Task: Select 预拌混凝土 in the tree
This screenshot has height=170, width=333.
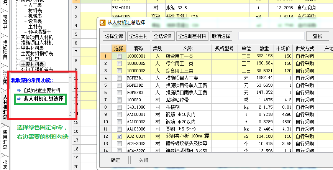Action: pyautogui.click(x=39, y=32)
